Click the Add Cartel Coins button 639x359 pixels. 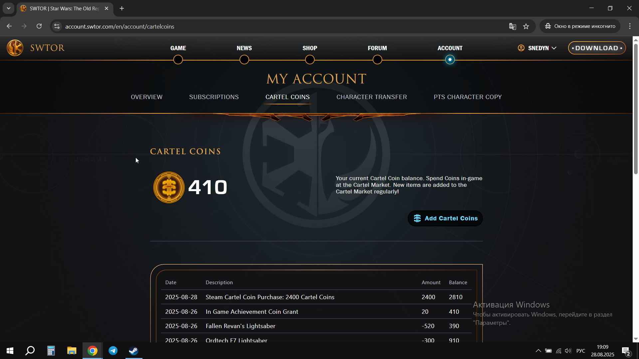point(445,218)
